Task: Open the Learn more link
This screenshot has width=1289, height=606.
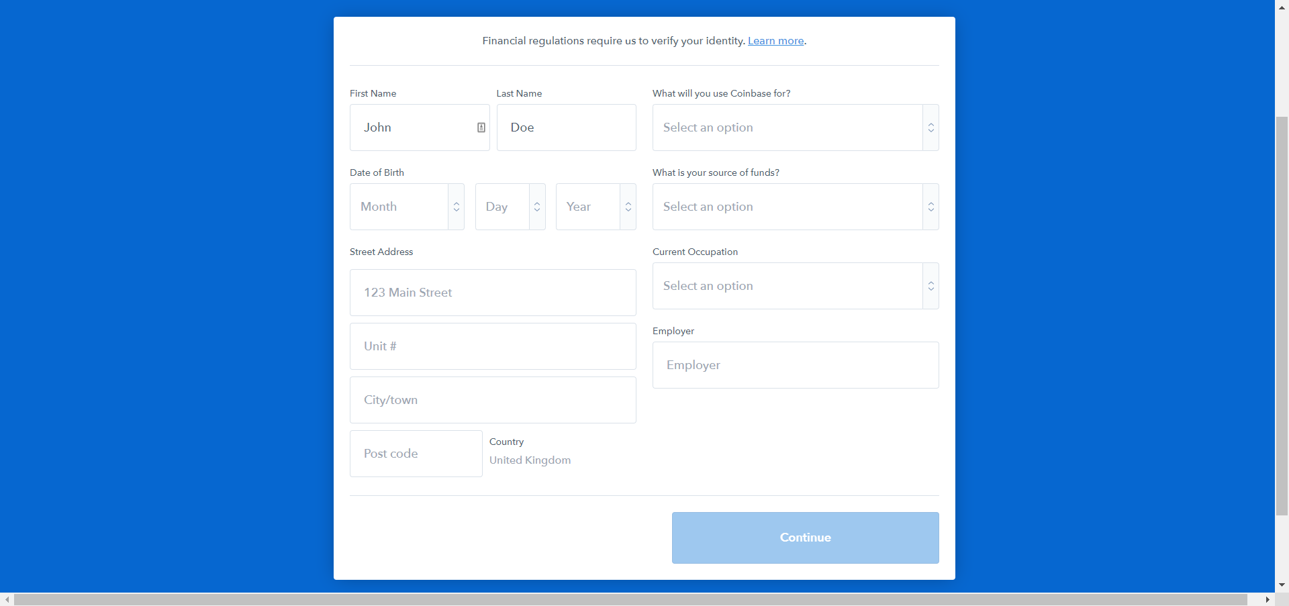Action: tap(775, 41)
